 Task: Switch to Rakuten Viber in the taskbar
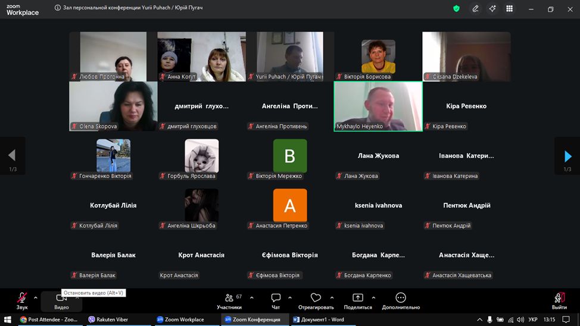pyautogui.click(x=113, y=319)
